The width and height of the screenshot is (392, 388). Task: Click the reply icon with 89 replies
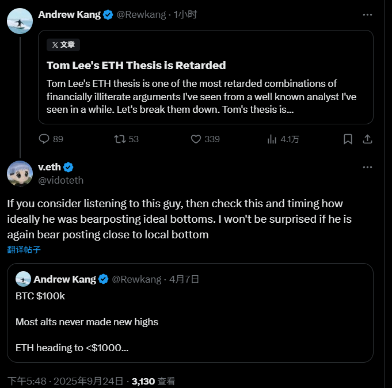[45, 139]
